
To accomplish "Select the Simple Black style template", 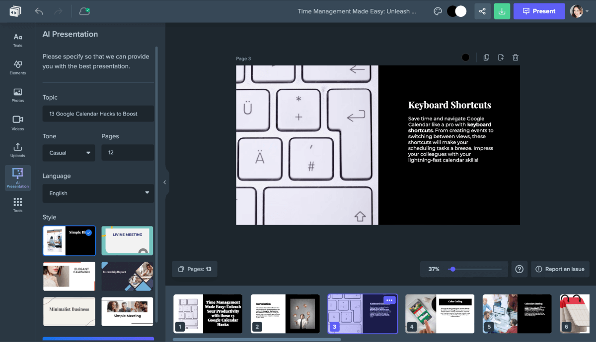I will pos(69,241).
